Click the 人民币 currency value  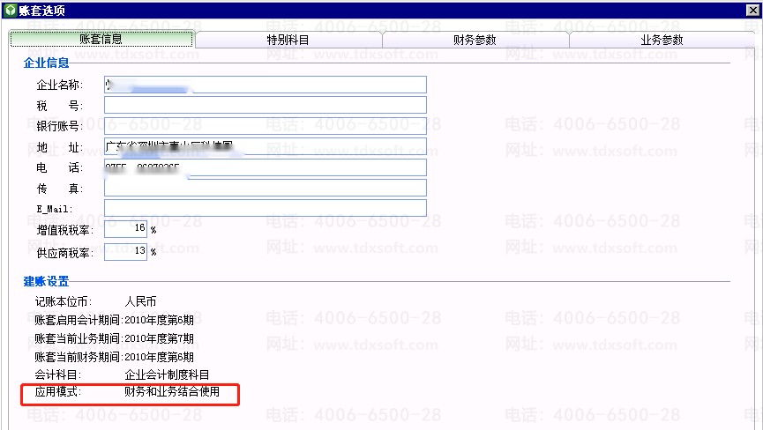(x=141, y=301)
